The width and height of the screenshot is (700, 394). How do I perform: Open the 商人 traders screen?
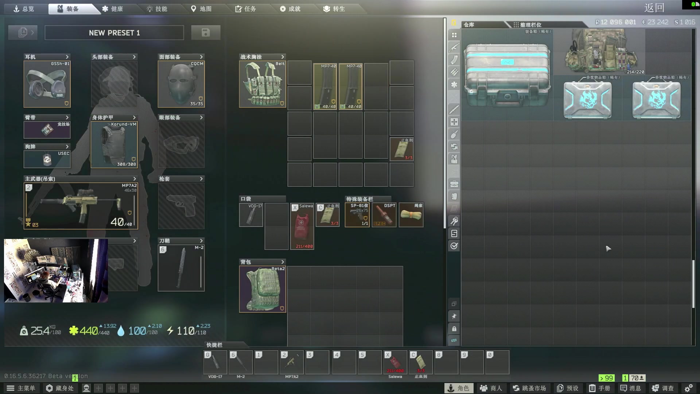click(x=491, y=388)
